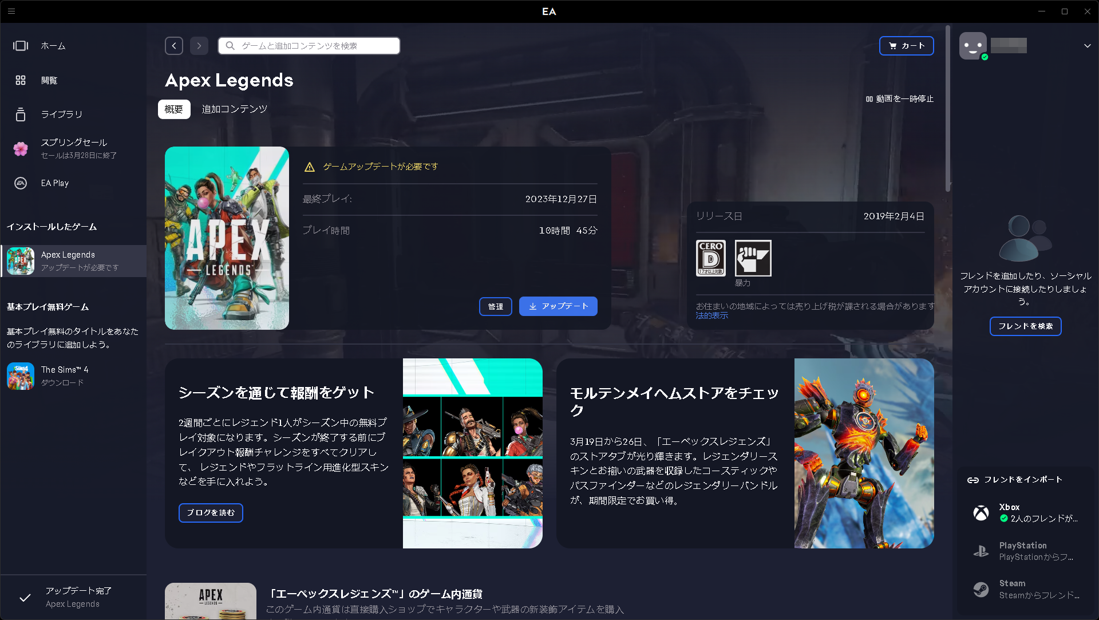Open the shopping cart
1099x620 pixels.
[906, 46]
